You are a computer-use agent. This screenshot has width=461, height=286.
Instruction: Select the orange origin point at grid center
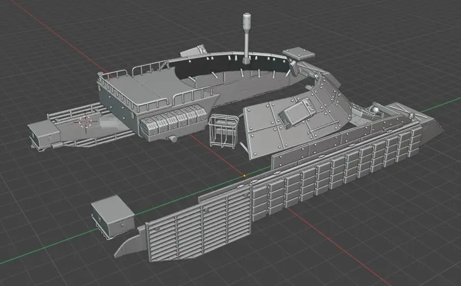[244, 176]
